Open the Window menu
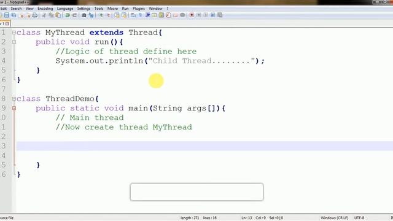The height and width of the screenshot is (221, 393). [x=155, y=9]
